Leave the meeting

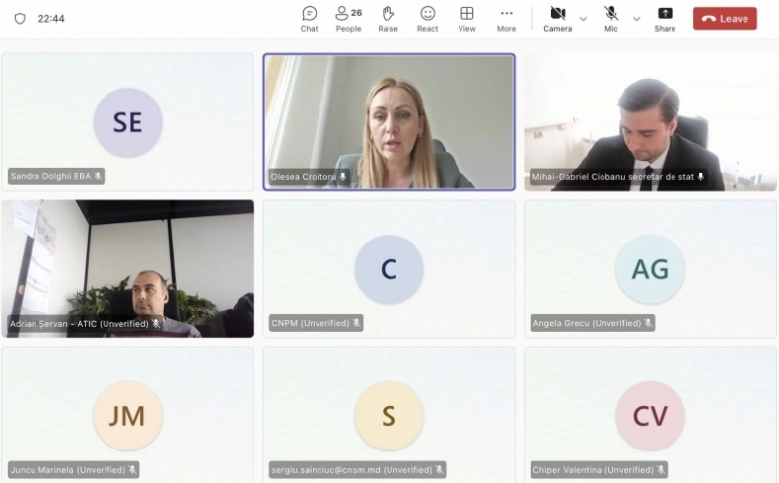coord(725,19)
